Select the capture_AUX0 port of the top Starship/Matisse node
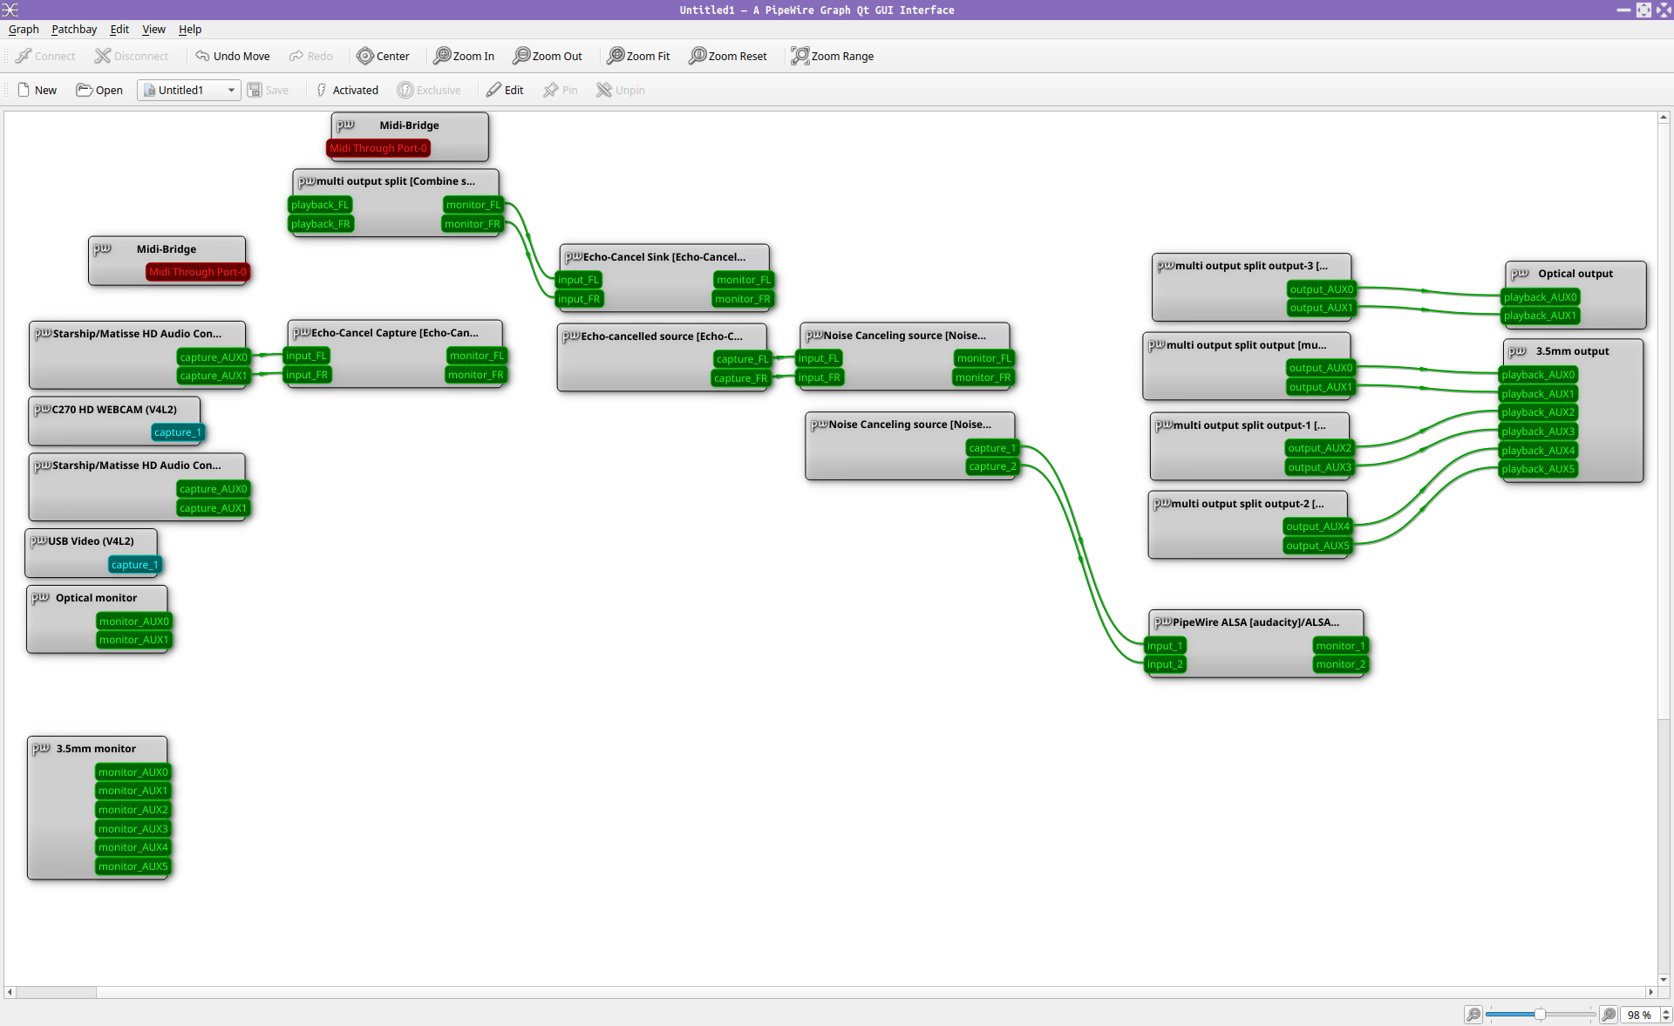This screenshot has height=1026, width=1674. click(x=214, y=357)
